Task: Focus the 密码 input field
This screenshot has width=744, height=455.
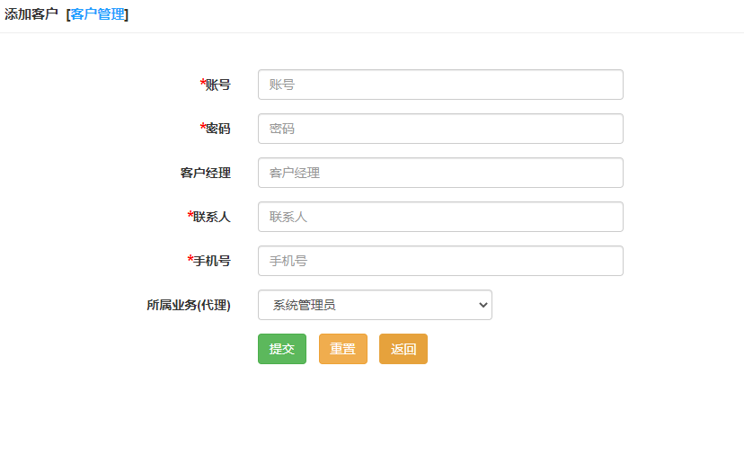Action: pos(440,129)
